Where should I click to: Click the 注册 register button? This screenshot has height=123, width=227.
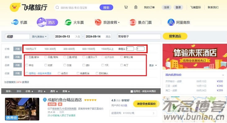point(166,7)
